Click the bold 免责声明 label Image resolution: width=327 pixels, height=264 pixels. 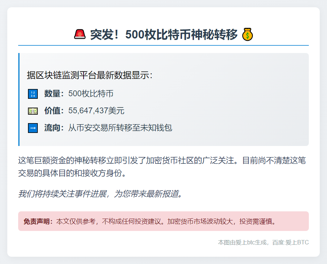coord(38,221)
